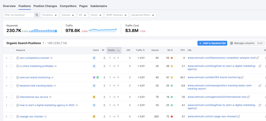Expand the seo+competitors+tracker row
Viewport: 266px width, 121px height.
pos(7,58)
